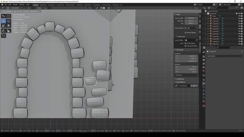The image size is (244, 137).
Task: Toggle the Local Camera checkbox
Action: pyautogui.click(x=185, y=28)
